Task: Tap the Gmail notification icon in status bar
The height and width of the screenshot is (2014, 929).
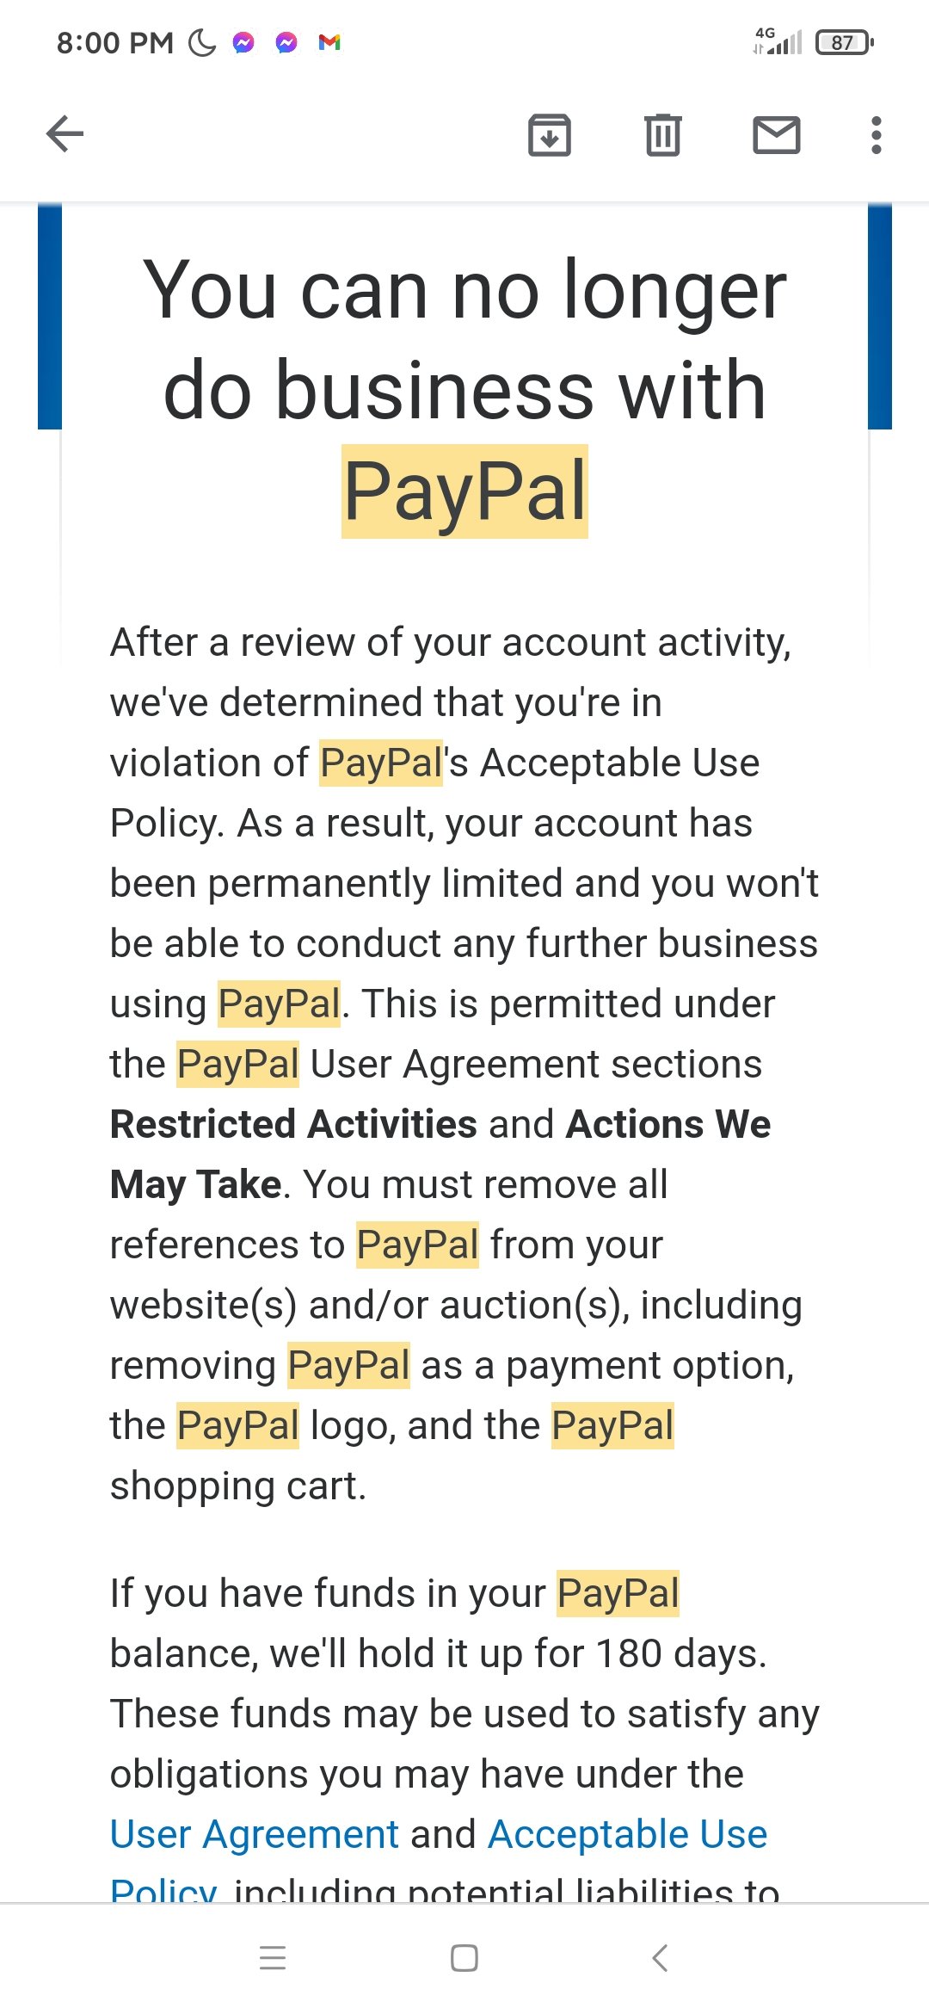Action: [329, 42]
